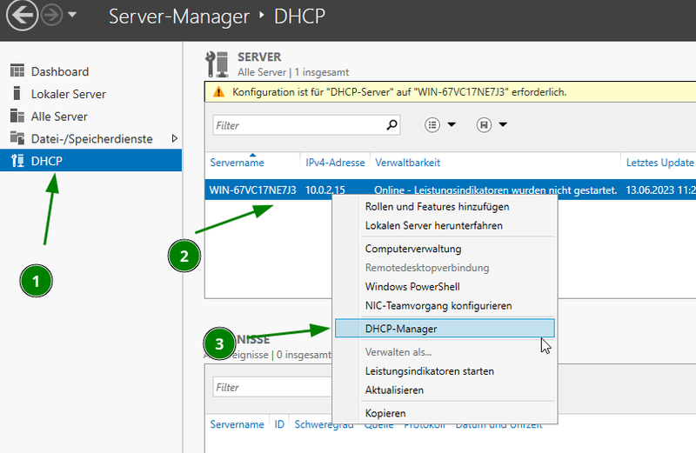Click Rollen und Features hinzufügen

pyautogui.click(x=437, y=207)
